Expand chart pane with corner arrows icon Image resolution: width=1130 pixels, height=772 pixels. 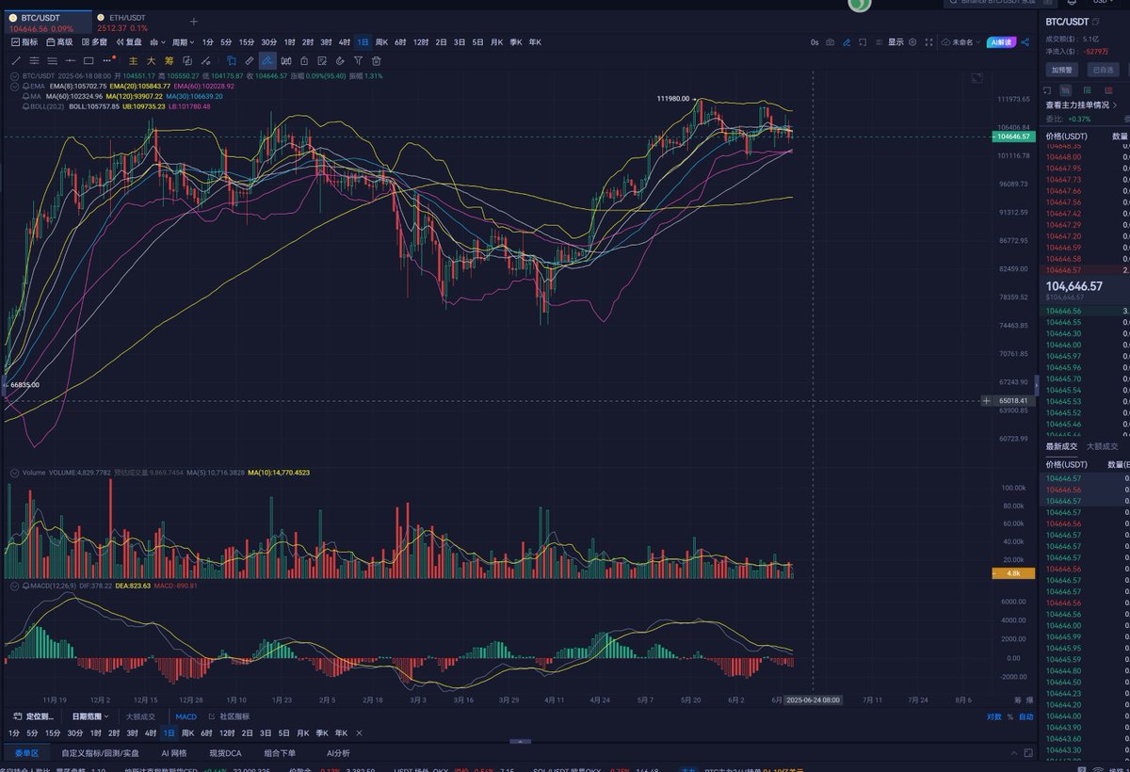point(977,78)
